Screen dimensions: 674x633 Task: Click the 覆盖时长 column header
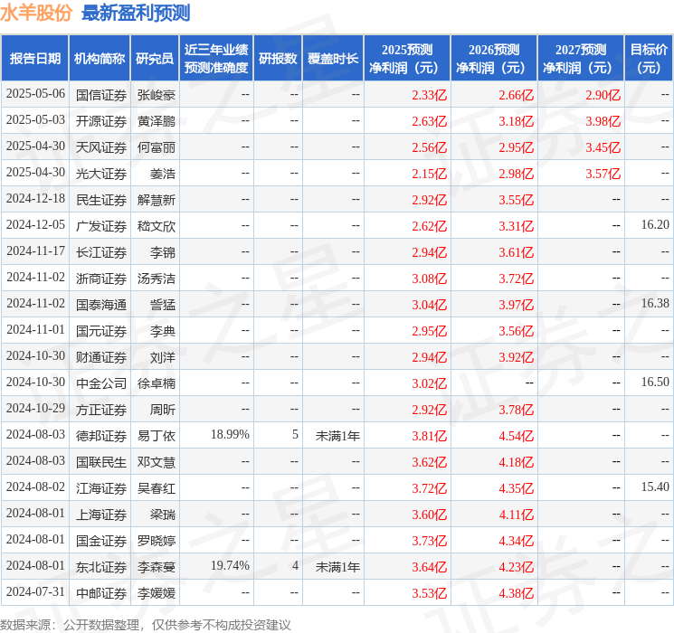click(333, 59)
